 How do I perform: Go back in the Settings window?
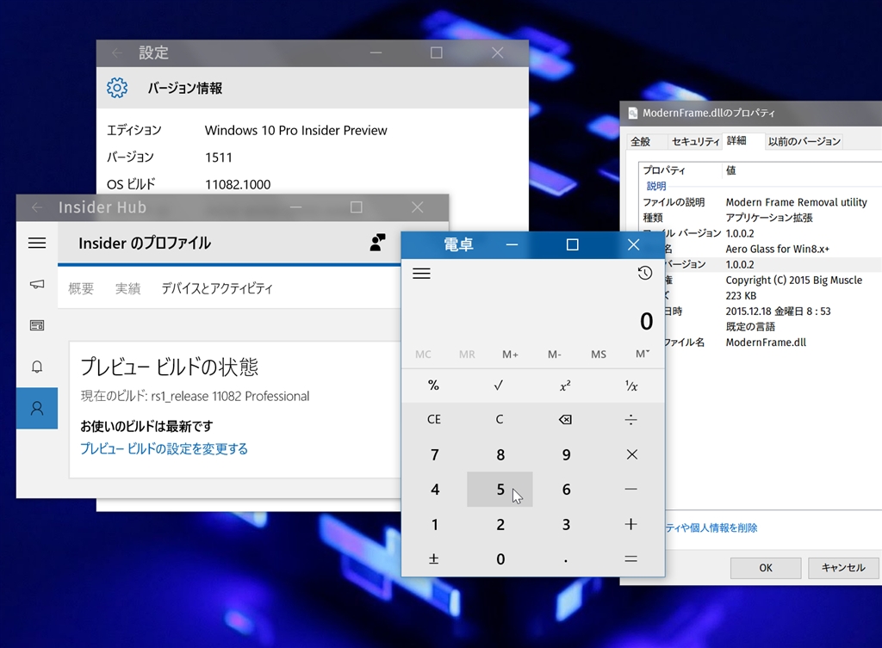click(x=117, y=52)
